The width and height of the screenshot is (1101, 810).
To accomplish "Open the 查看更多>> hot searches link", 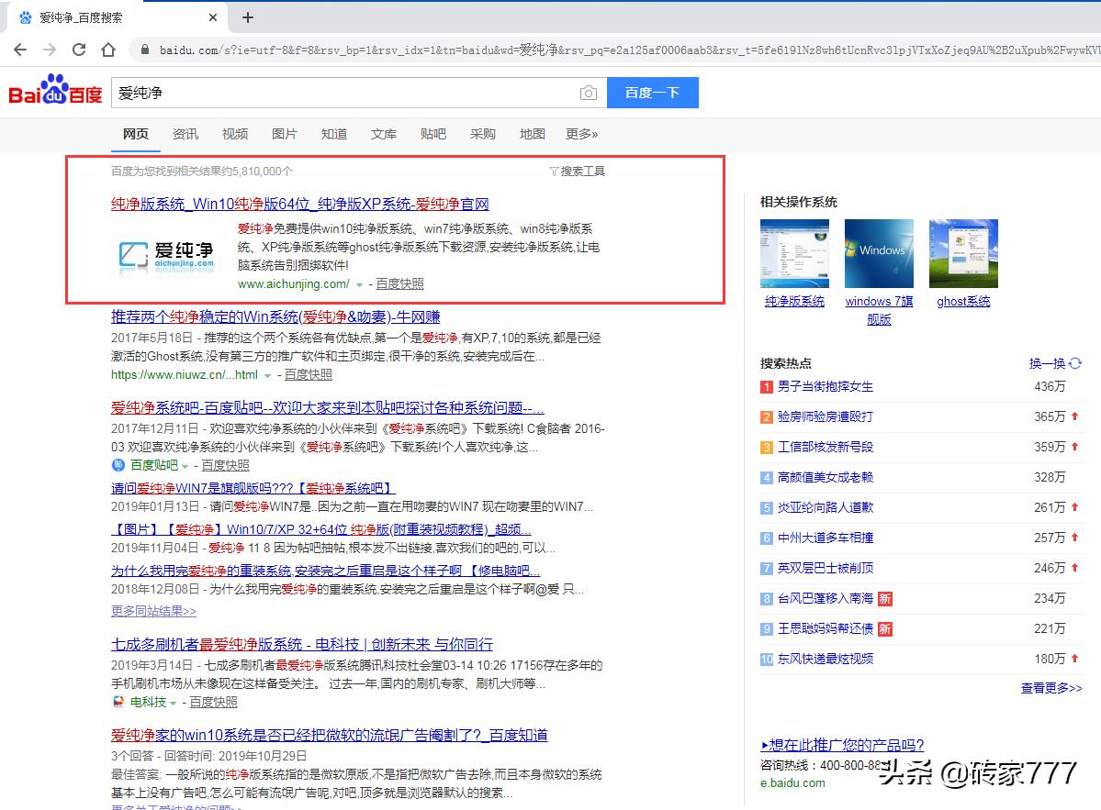I will (1050, 688).
